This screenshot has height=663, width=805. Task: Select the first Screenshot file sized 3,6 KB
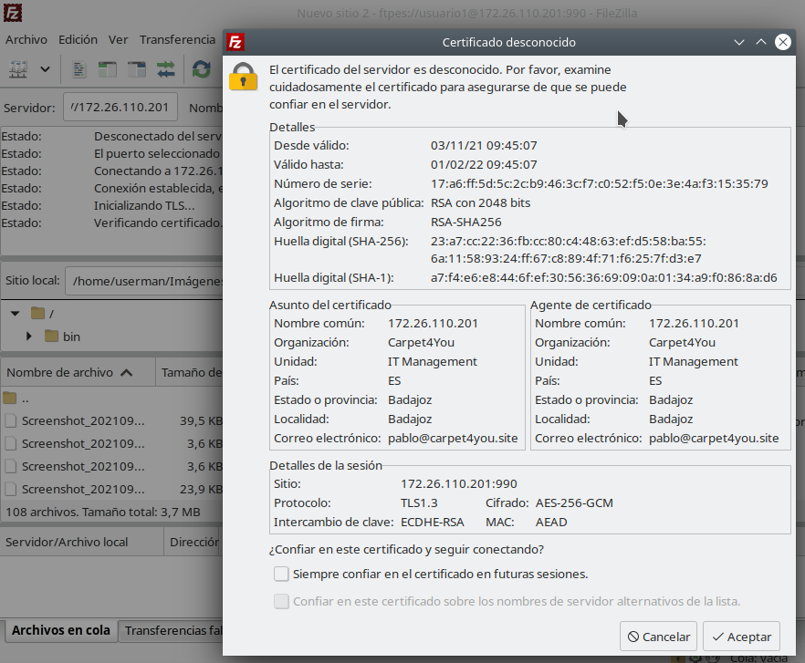pyautogui.click(x=113, y=443)
